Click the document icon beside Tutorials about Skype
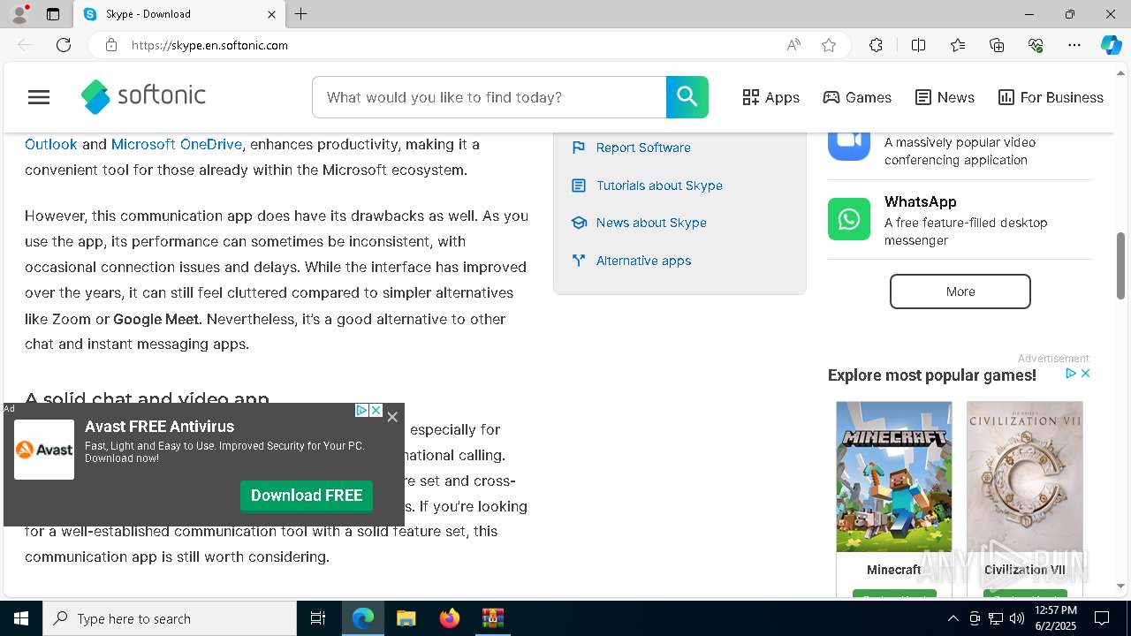The height and width of the screenshot is (636, 1131). click(x=579, y=185)
